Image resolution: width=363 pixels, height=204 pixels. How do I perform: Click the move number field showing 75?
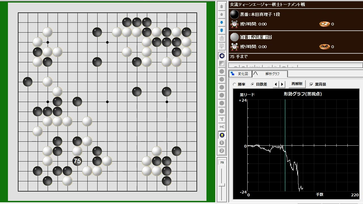[222, 163]
